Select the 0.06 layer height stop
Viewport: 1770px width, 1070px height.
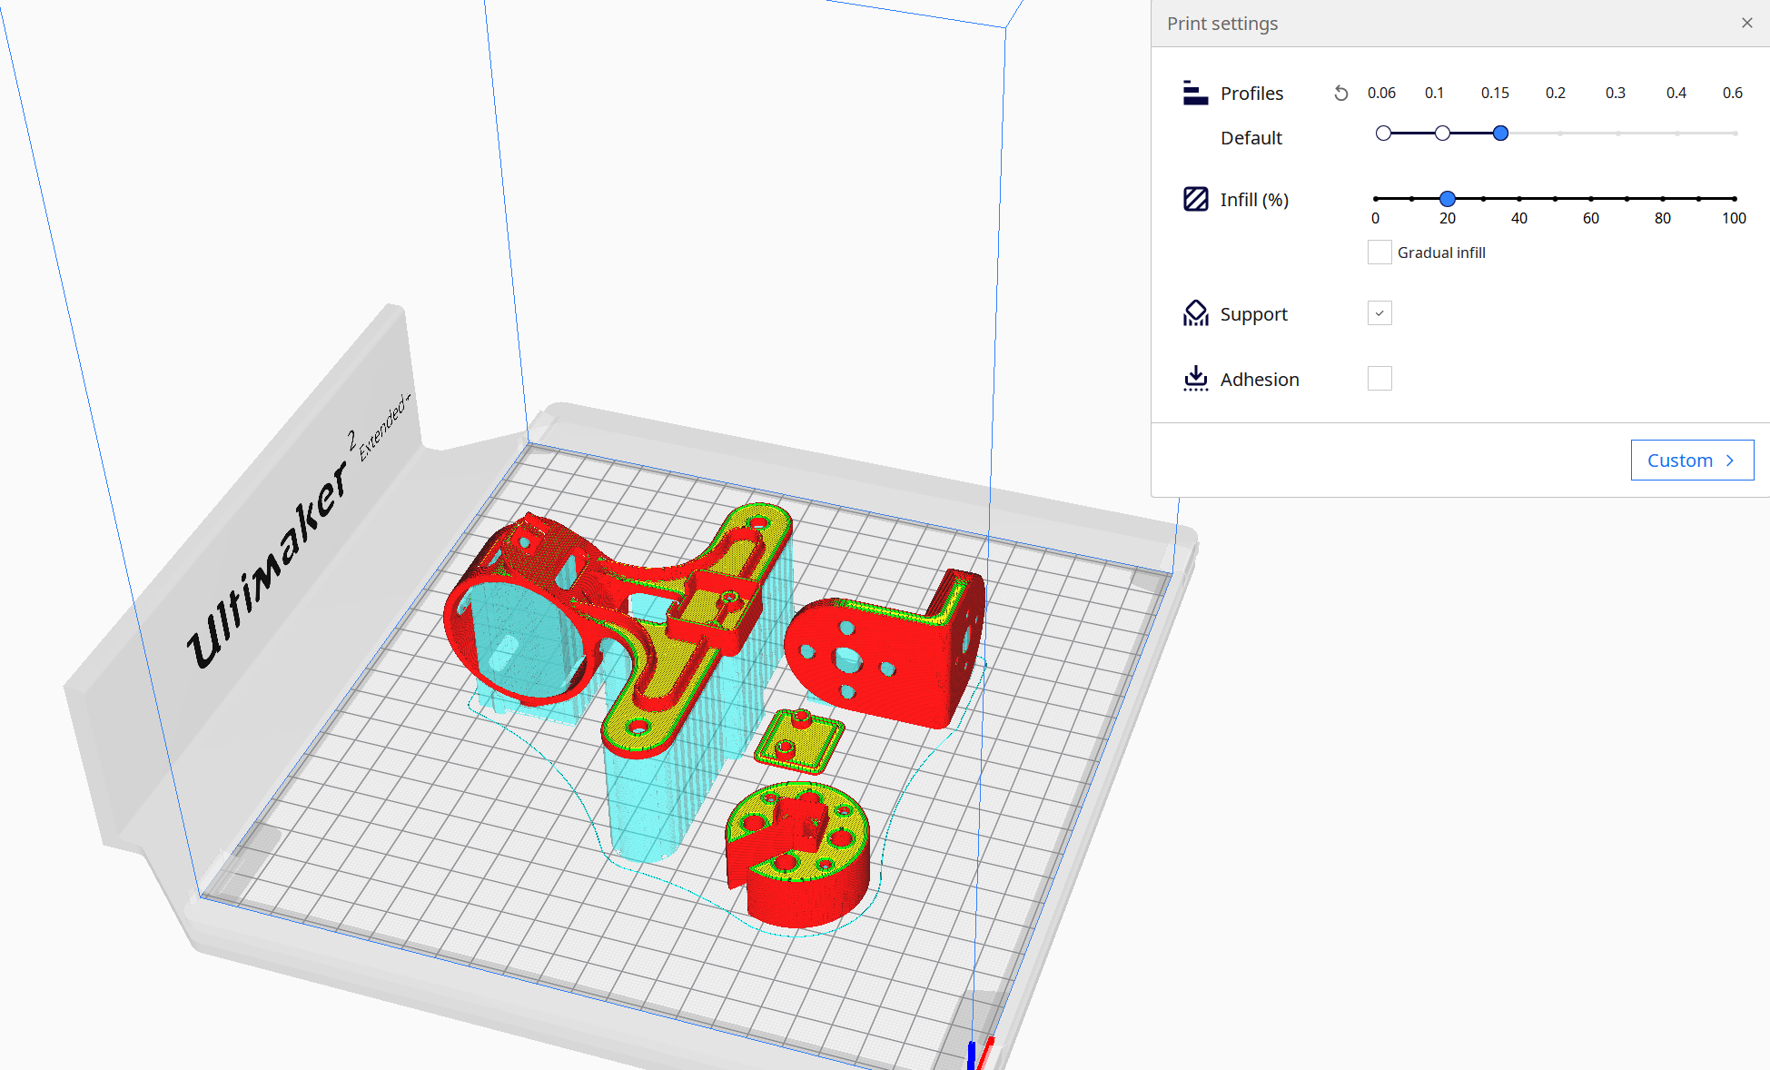(1383, 134)
